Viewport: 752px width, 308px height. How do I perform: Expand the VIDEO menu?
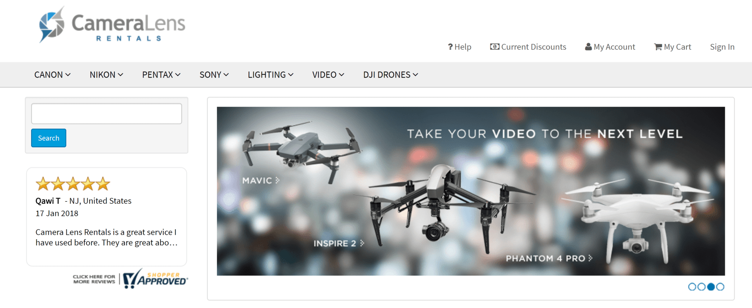(x=328, y=75)
